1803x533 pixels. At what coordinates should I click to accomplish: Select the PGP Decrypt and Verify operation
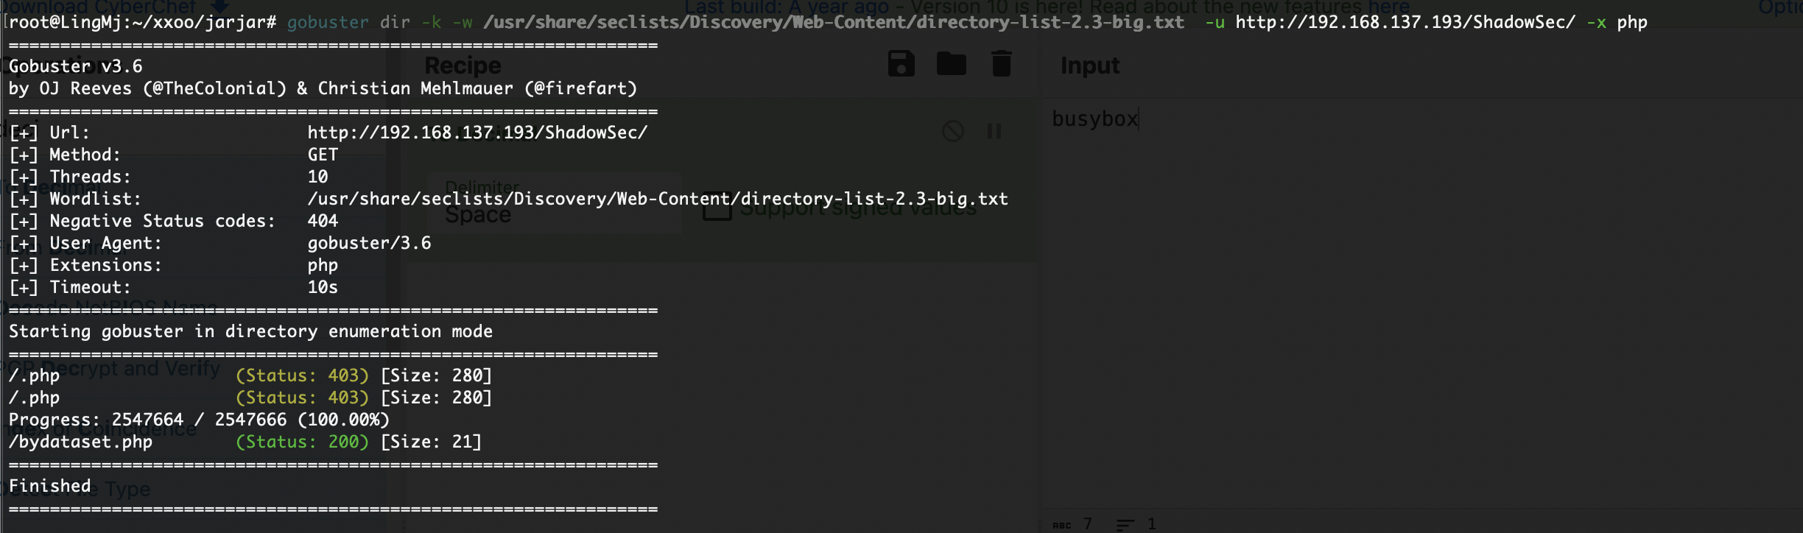(110, 368)
